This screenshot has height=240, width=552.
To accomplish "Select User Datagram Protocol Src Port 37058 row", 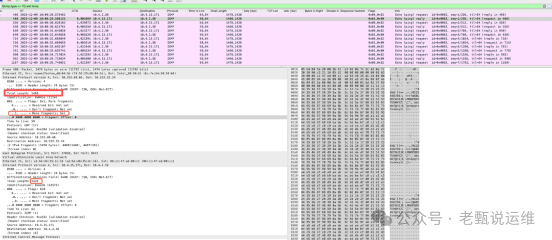I will (143, 153).
